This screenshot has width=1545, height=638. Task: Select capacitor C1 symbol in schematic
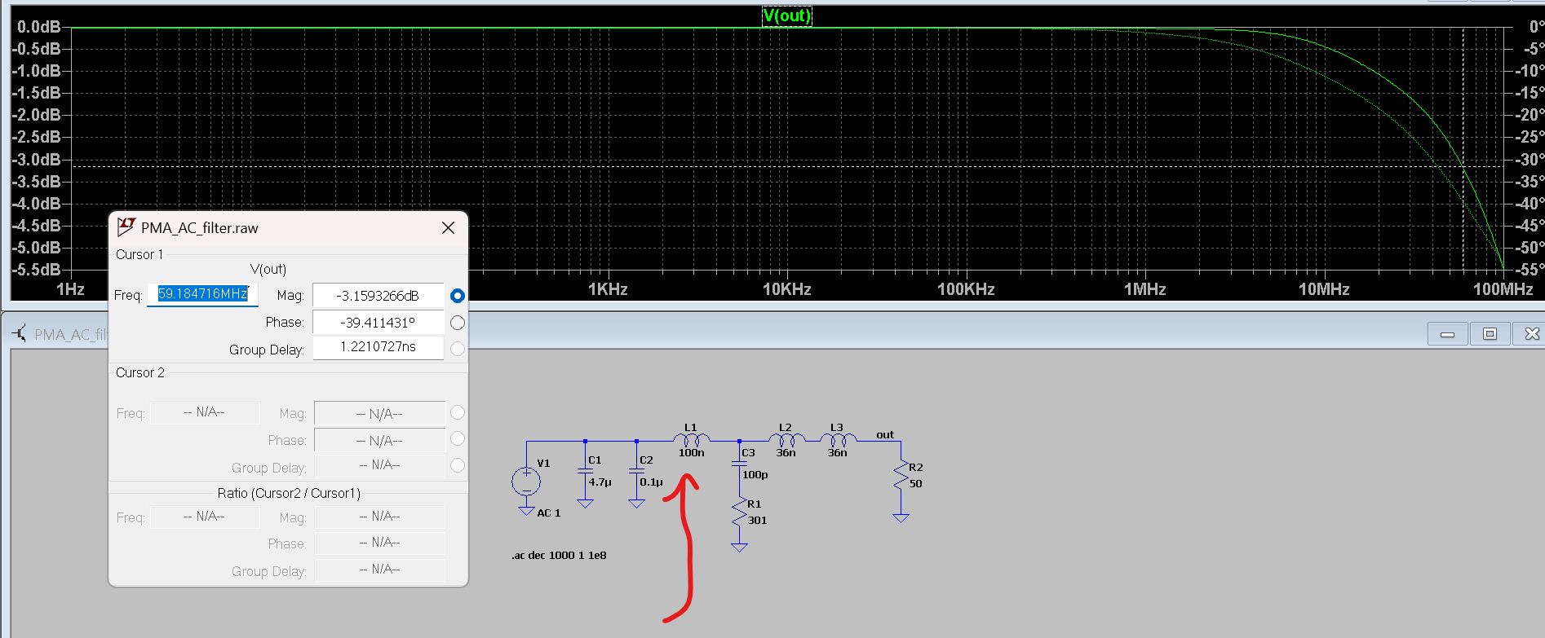(585, 473)
